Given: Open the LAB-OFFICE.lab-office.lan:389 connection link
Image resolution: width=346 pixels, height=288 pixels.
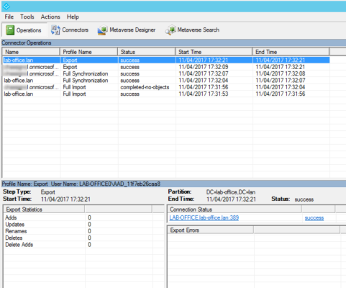Looking at the screenshot, I should click(x=204, y=217).
